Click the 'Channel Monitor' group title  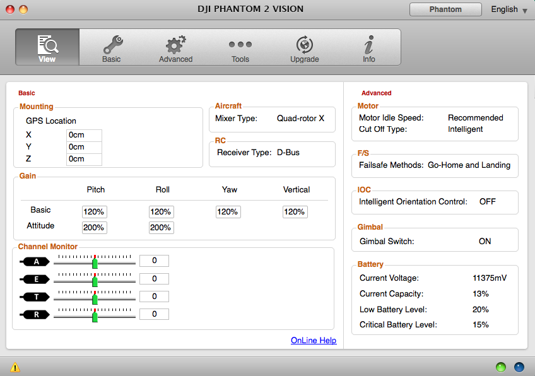pyautogui.click(x=47, y=246)
